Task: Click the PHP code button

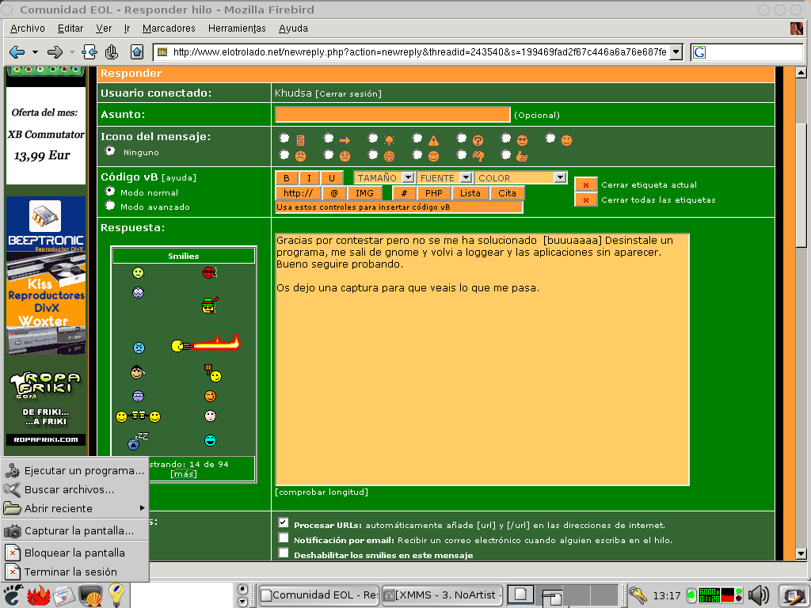Action: point(433,193)
